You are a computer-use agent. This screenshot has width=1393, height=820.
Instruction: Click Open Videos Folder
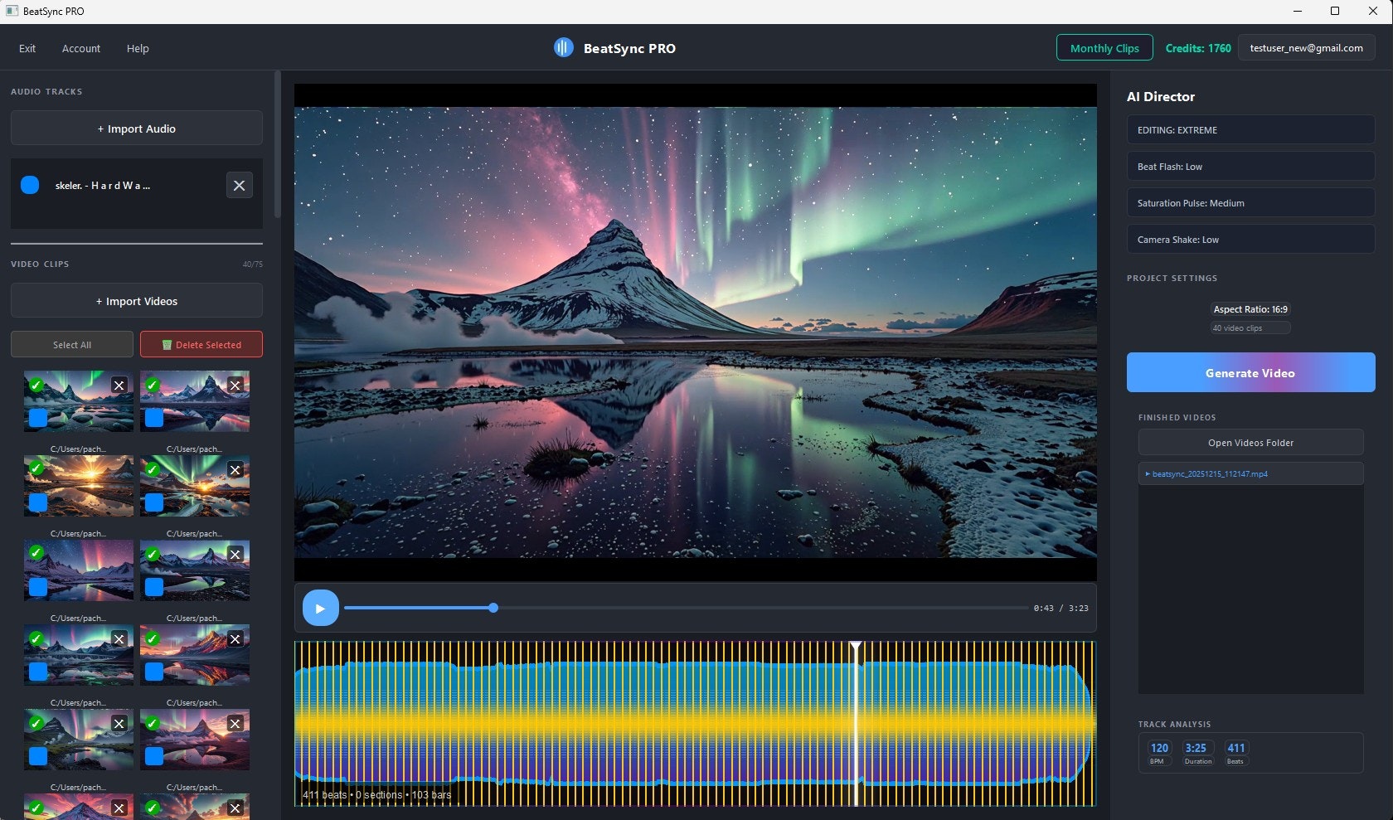[1250, 442]
